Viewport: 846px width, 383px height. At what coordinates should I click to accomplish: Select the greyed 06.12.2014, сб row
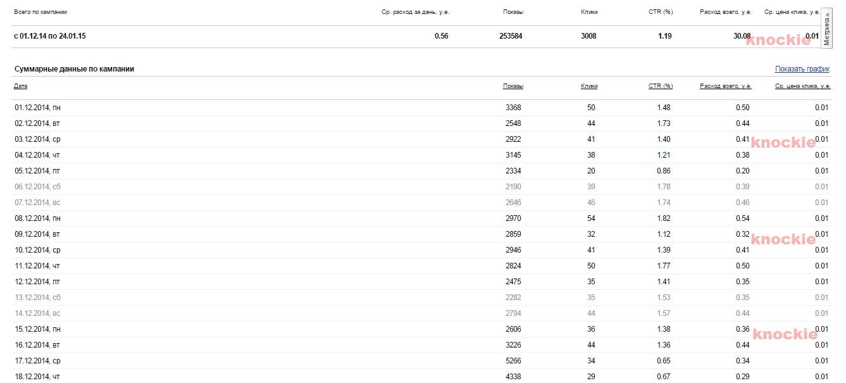pyautogui.click(x=37, y=187)
